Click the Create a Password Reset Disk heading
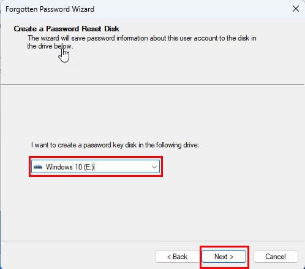 coord(66,29)
